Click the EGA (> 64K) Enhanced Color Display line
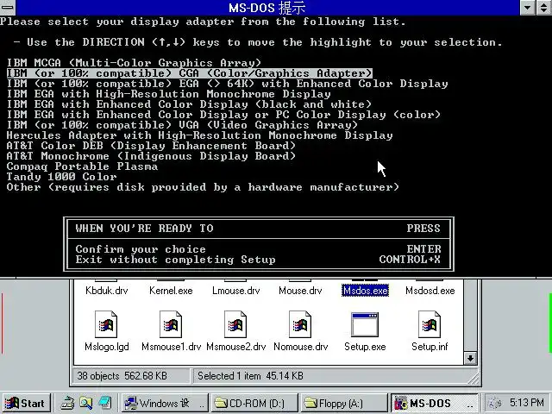The width and height of the screenshot is (552, 414). pyautogui.click(x=228, y=84)
